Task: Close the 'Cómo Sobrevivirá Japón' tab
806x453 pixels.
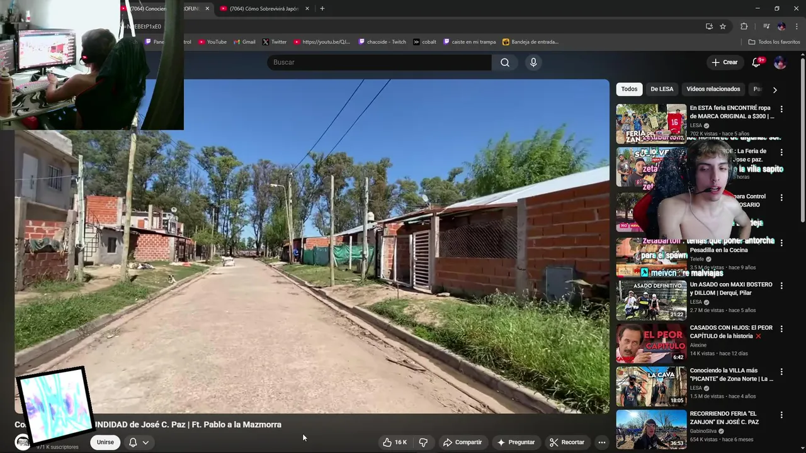Action: [307, 9]
